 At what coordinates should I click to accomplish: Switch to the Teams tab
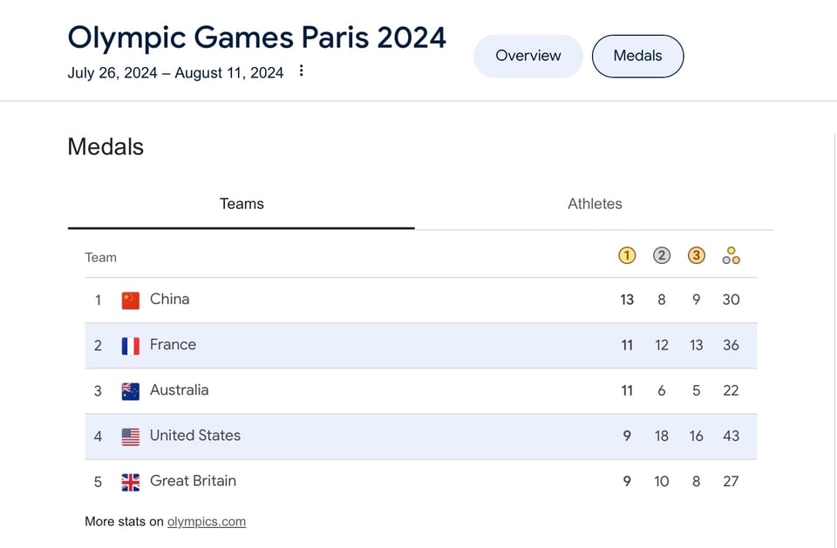click(242, 204)
